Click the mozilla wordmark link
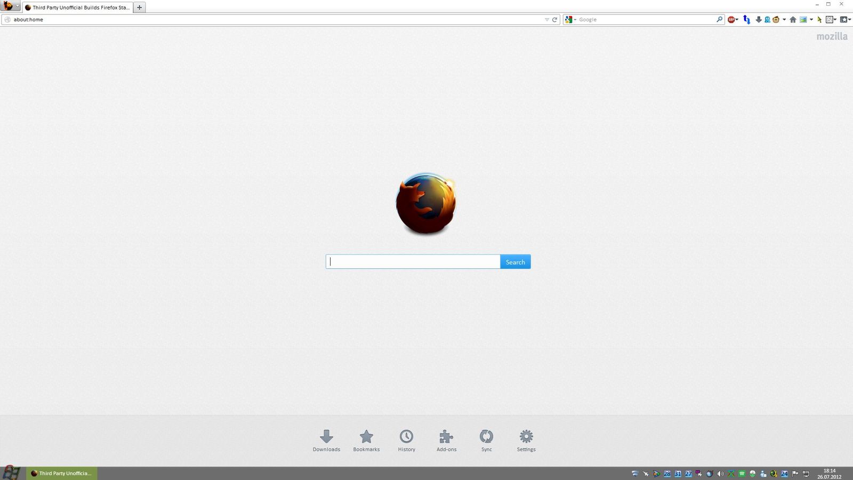The image size is (853, 480). [x=832, y=36]
